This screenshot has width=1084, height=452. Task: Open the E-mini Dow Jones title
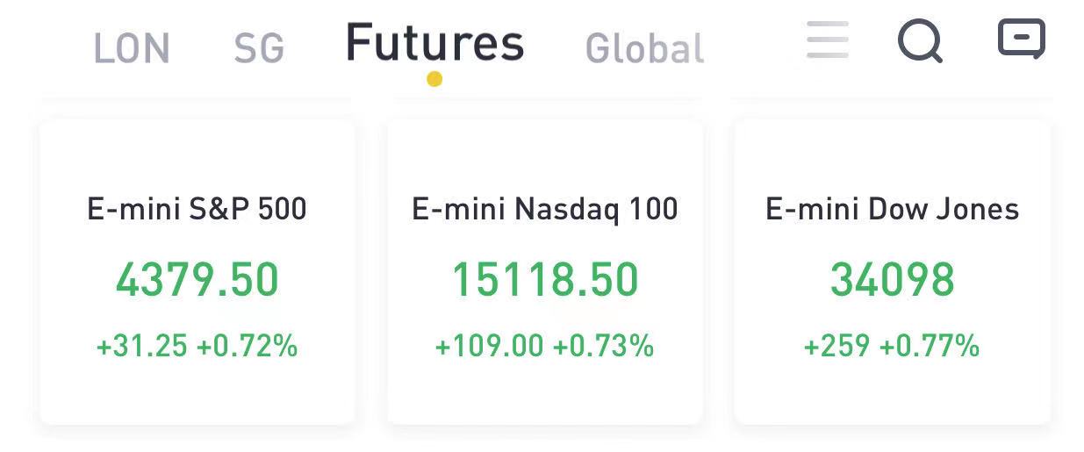(x=893, y=209)
